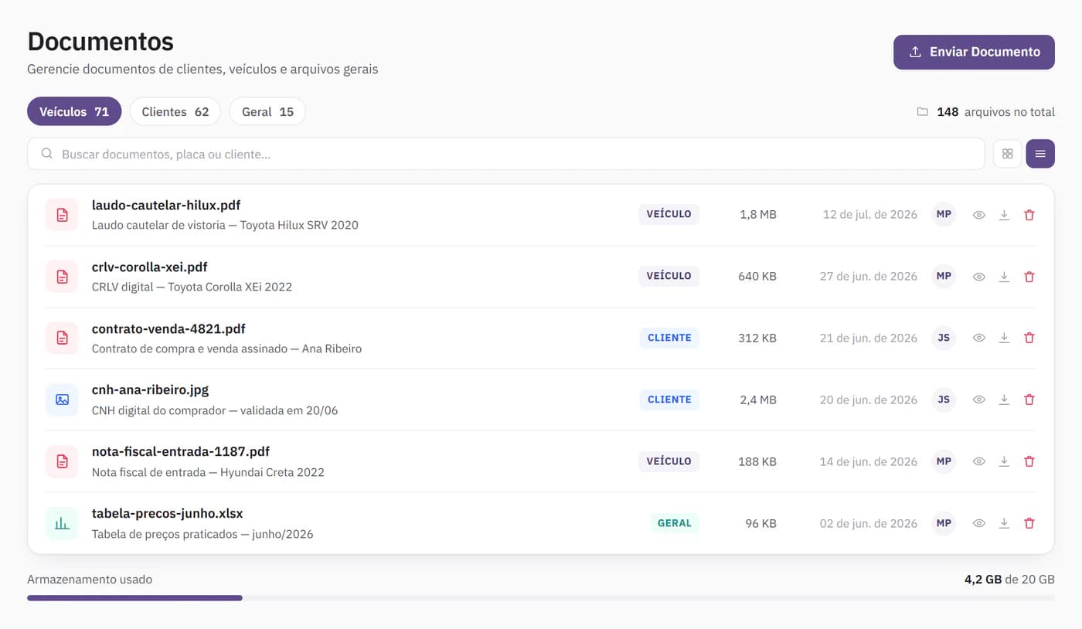Download nota-fiscal-entrada-1187.pdf
This screenshot has width=1082, height=629.
click(1004, 461)
